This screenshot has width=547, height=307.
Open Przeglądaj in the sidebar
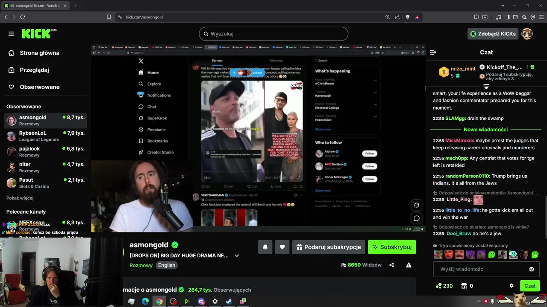[x=34, y=70]
